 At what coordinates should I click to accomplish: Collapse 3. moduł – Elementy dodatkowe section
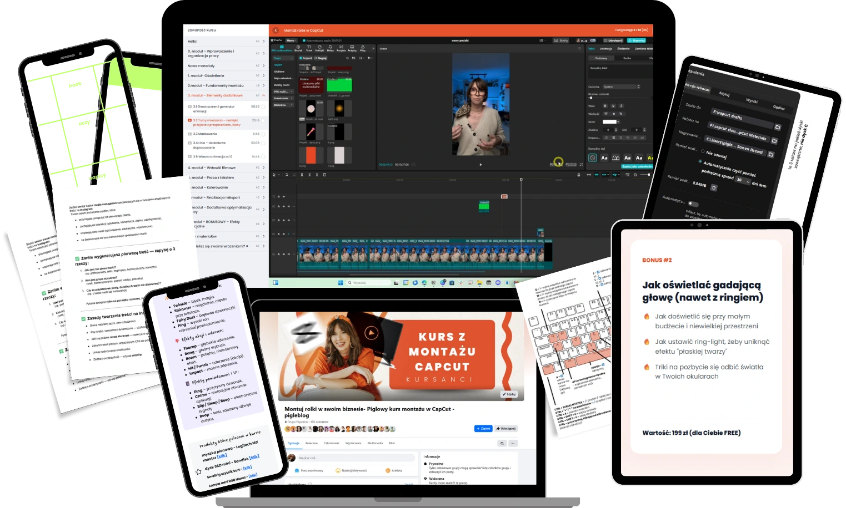[263, 95]
